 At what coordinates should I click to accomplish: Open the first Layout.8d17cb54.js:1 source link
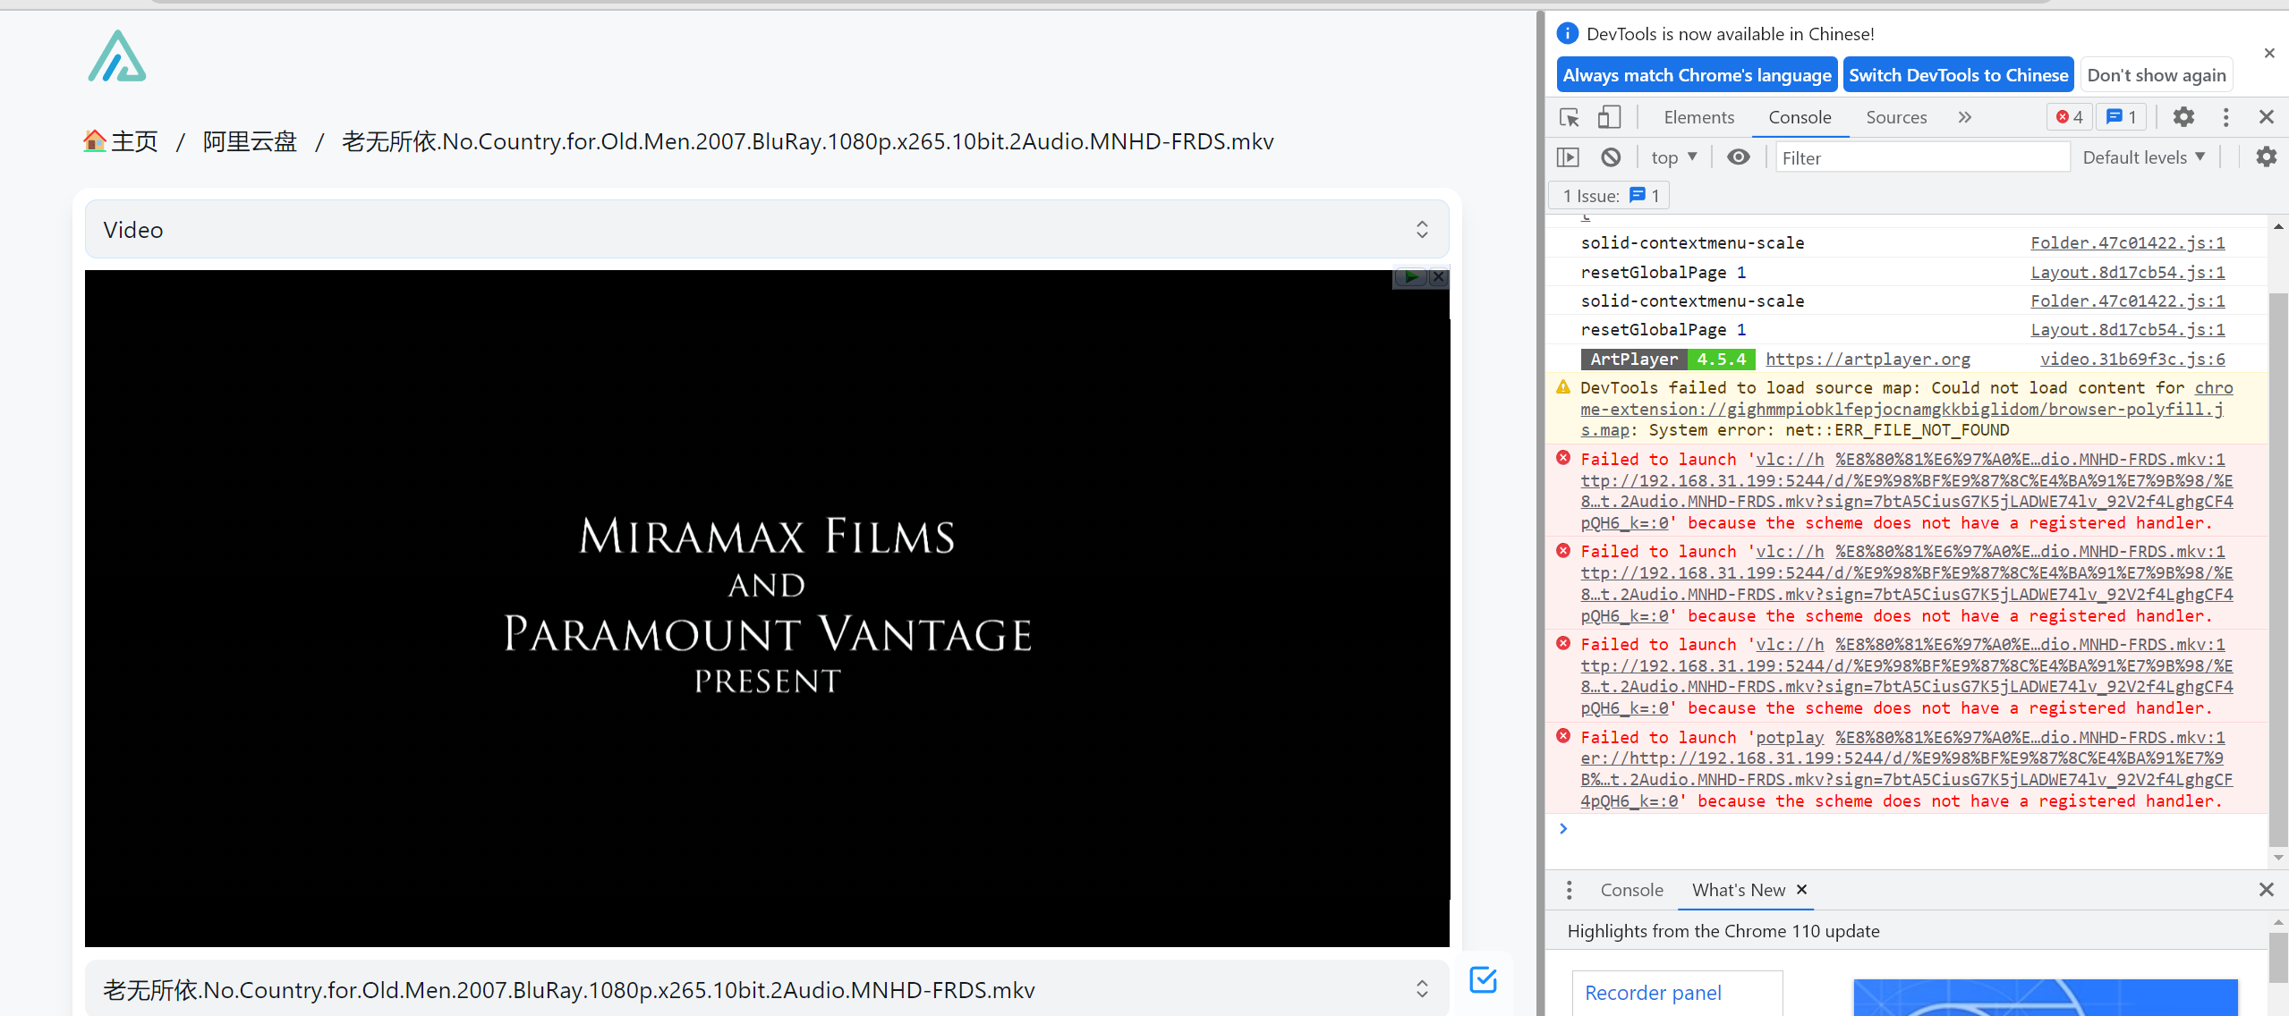2127,272
